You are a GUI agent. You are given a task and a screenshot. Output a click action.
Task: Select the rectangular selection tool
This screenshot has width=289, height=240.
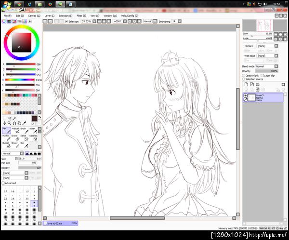(4, 118)
